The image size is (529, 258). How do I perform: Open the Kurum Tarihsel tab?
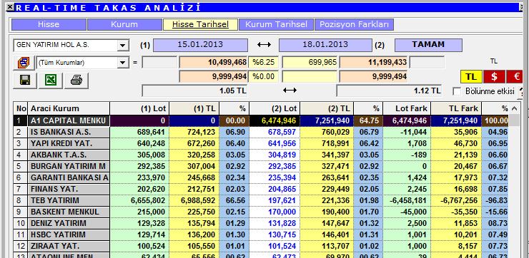(277, 24)
